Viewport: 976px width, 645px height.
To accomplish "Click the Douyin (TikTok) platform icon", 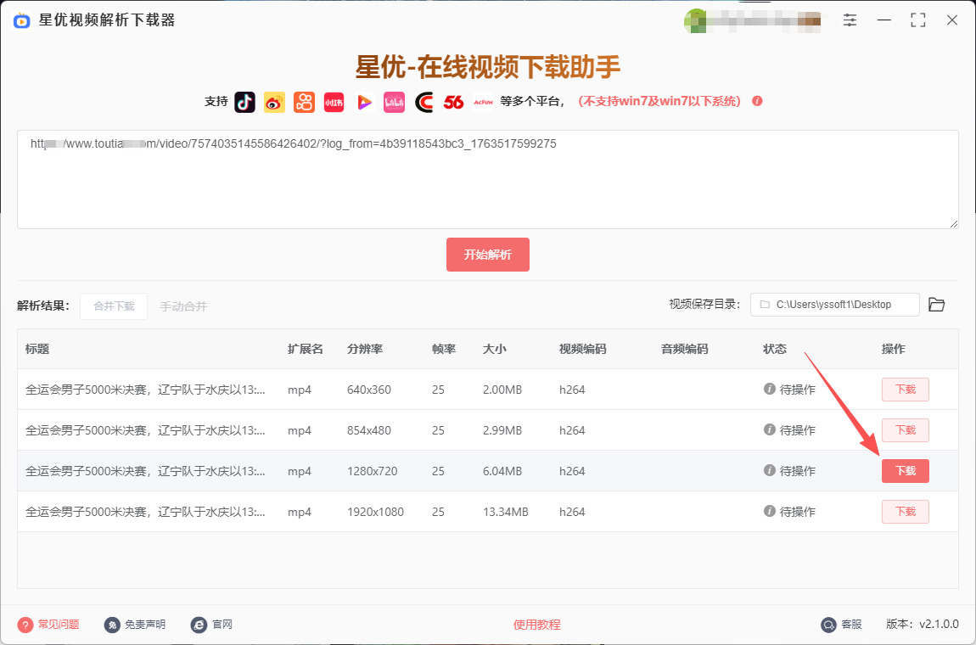I will (x=244, y=102).
